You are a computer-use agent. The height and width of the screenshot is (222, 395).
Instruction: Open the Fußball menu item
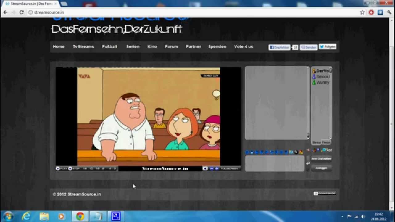click(110, 47)
